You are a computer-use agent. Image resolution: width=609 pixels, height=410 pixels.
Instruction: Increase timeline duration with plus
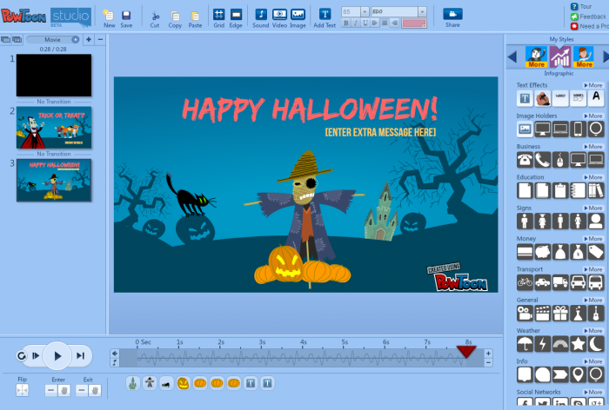click(x=488, y=354)
